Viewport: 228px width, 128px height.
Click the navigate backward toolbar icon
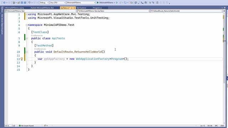[x=4, y=2]
